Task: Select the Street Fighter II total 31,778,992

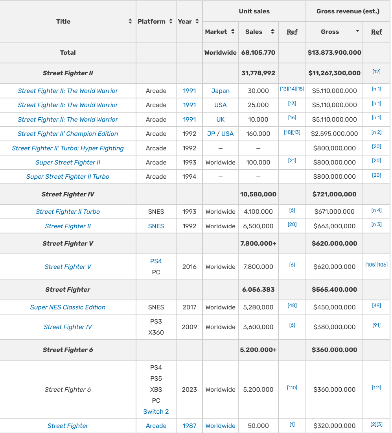Action: point(258,73)
